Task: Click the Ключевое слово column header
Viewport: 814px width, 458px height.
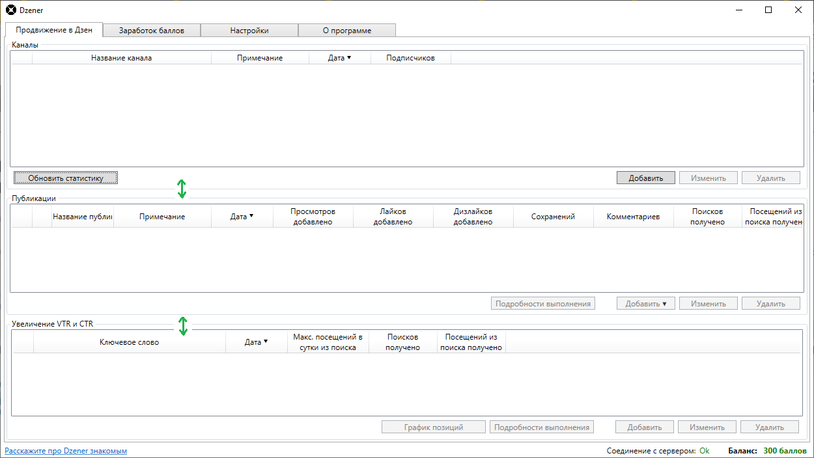Action: tap(130, 342)
